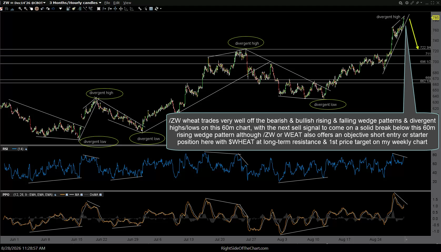Screen dimensions: 441x252
Task: Expand the toolbar triangle dropdown
Action: 61,9
